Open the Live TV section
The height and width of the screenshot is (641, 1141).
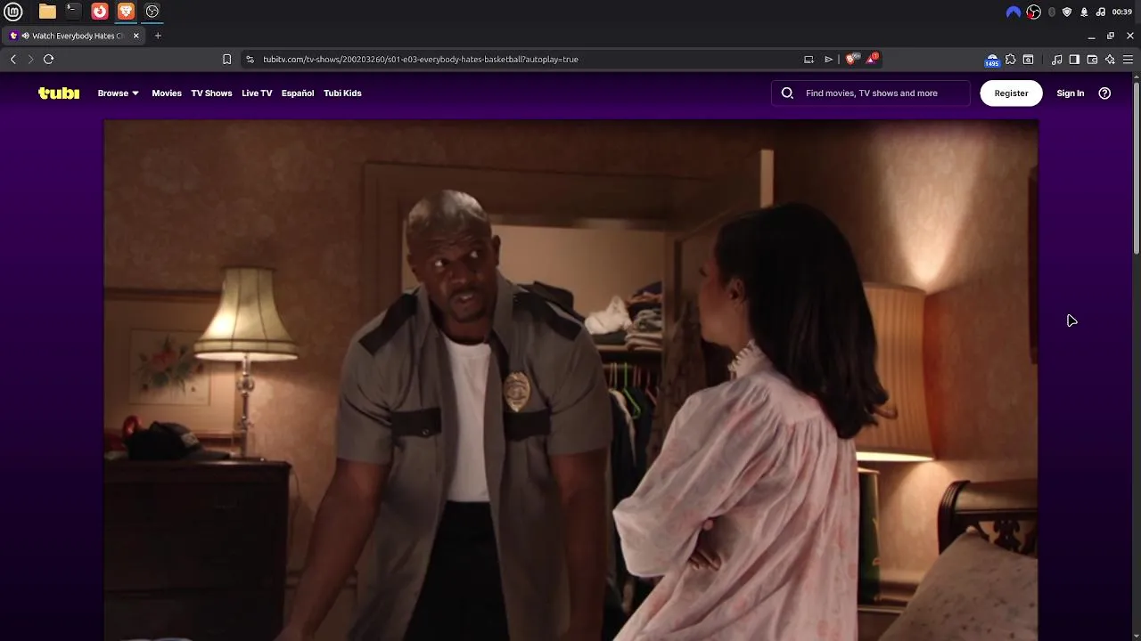click(257, 93)
